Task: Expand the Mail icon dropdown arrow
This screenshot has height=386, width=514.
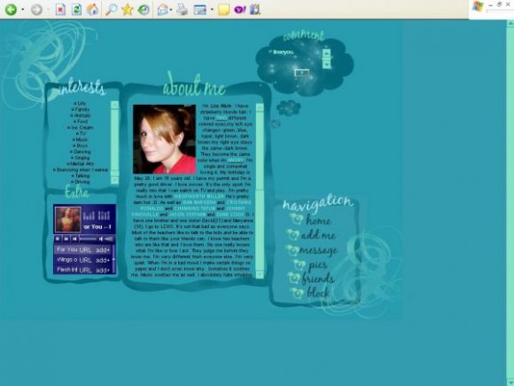Action: 171,10
